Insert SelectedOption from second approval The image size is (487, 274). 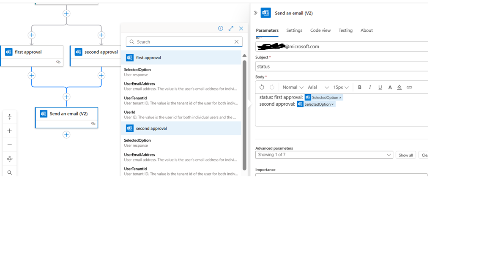click(181, 143)
